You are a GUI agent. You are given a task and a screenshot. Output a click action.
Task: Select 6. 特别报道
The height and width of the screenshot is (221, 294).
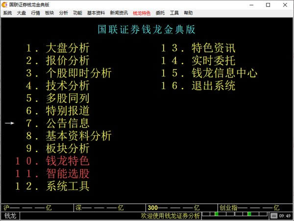coord(58,111)
